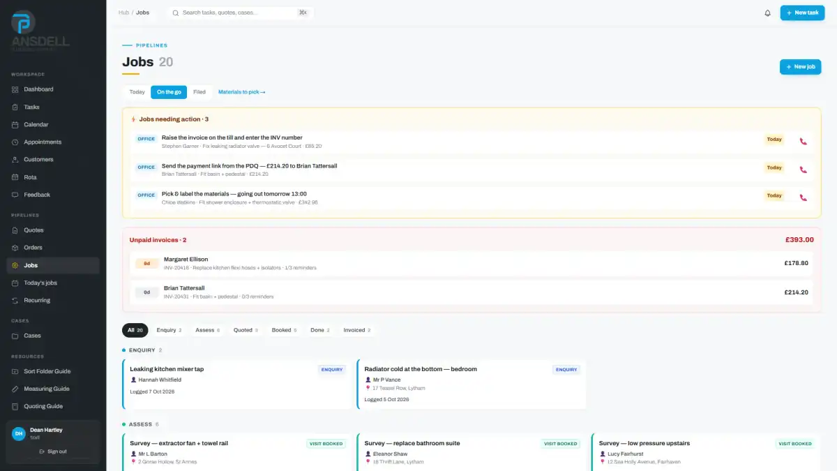This screenshot has width=837, height=471.
Task: Click the 9d overdue badge
Action: (147, 264)
